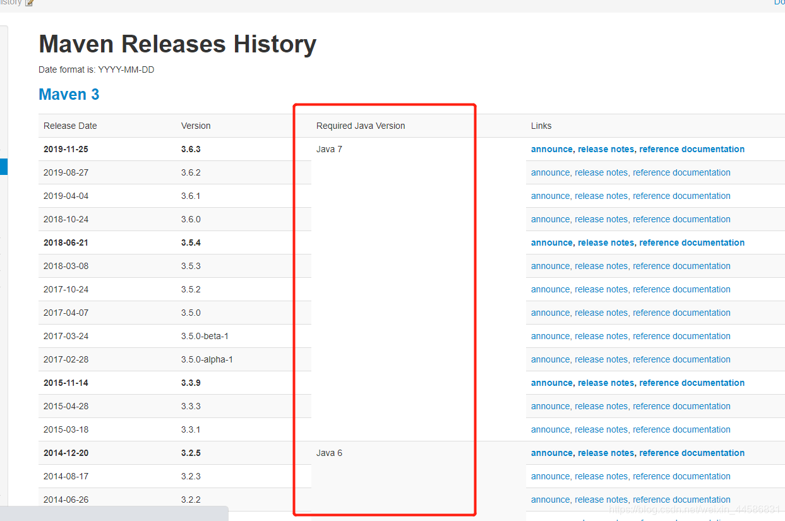Image resolution: width=785 pixels, height=521 pixels.
Task: Open reference documentation for version 3.5.2
Action: point(681,290)
